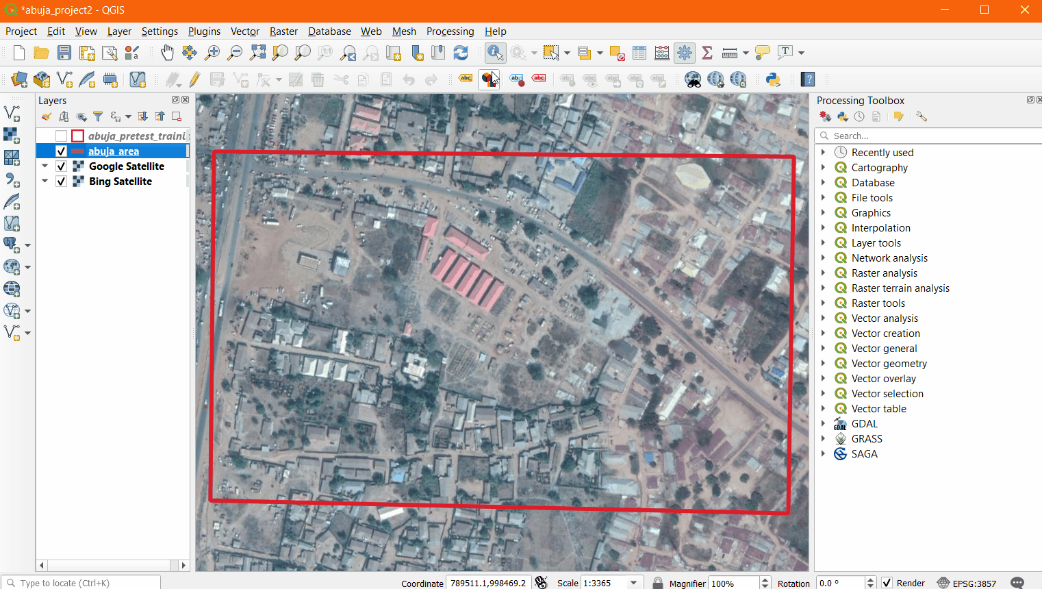Click the Zoom Full extent icon
The width and height of the screenshot is (1042, 589).
(257, 53)
